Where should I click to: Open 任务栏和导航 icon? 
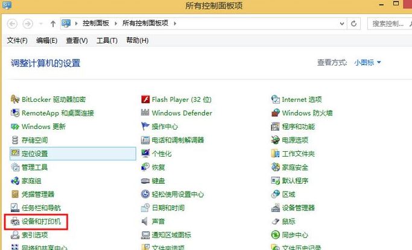(x=15, y=208)
